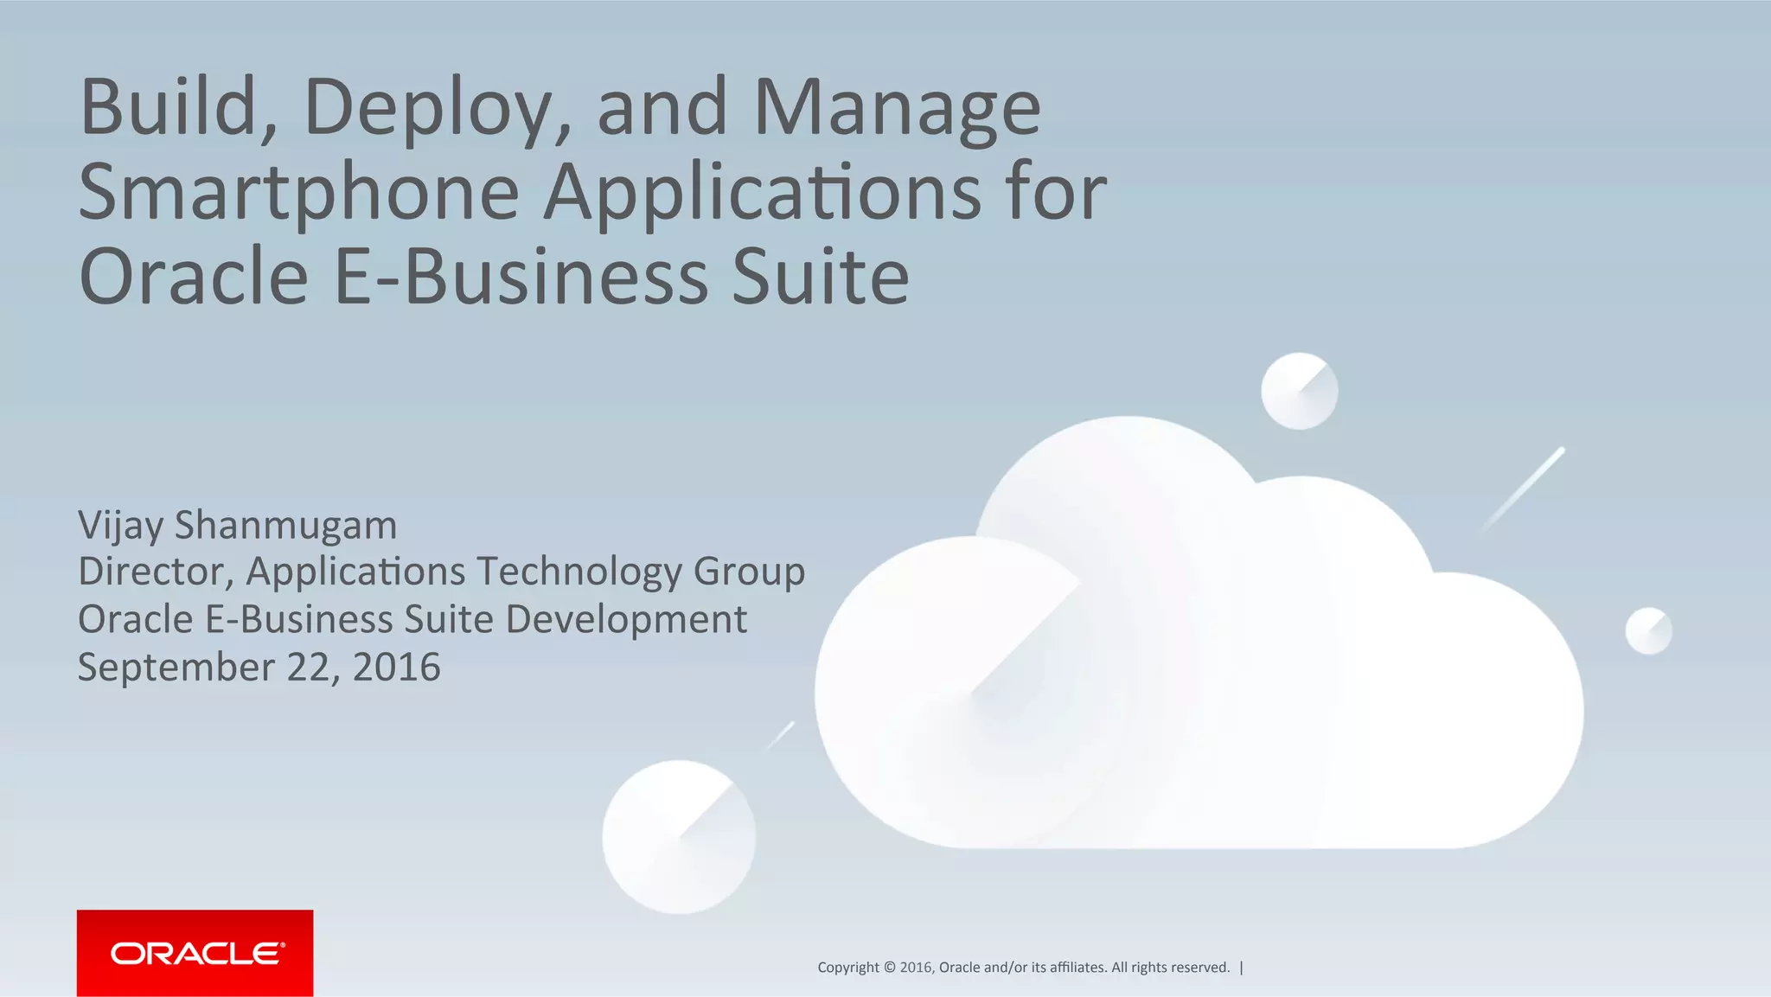Click the Oracle copyright notice at the bottom
The image size is (1771, 997).
tap(1024, 967)
